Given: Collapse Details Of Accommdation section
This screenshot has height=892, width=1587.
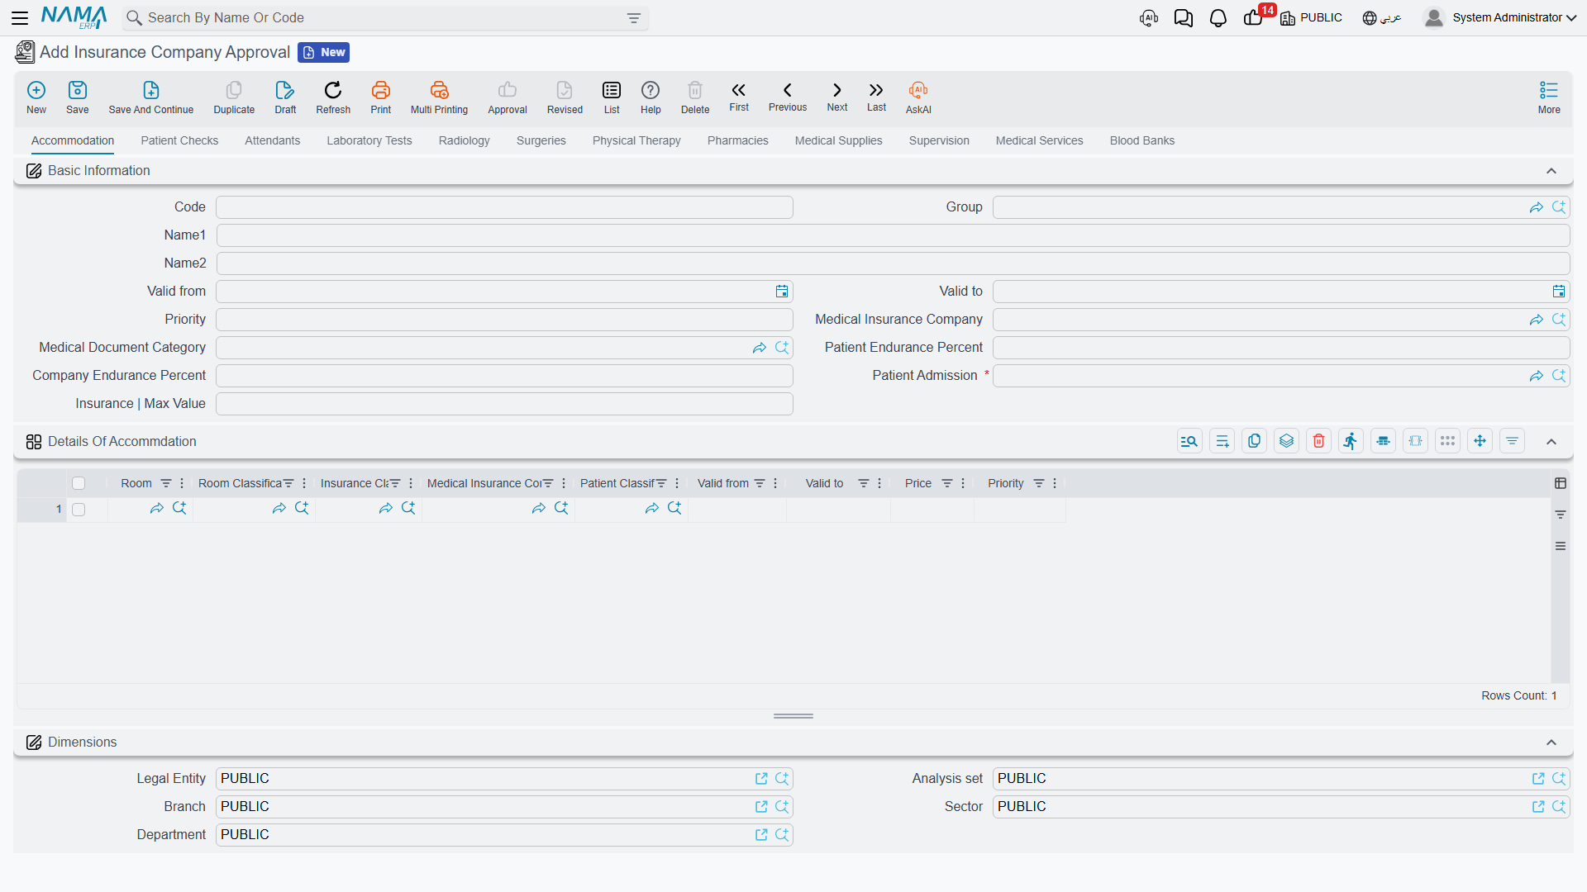Looking at the screenshot, I should 1551,442.
